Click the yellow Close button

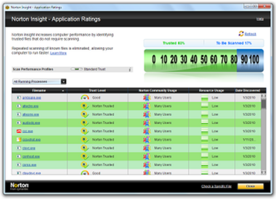[251, 186]
